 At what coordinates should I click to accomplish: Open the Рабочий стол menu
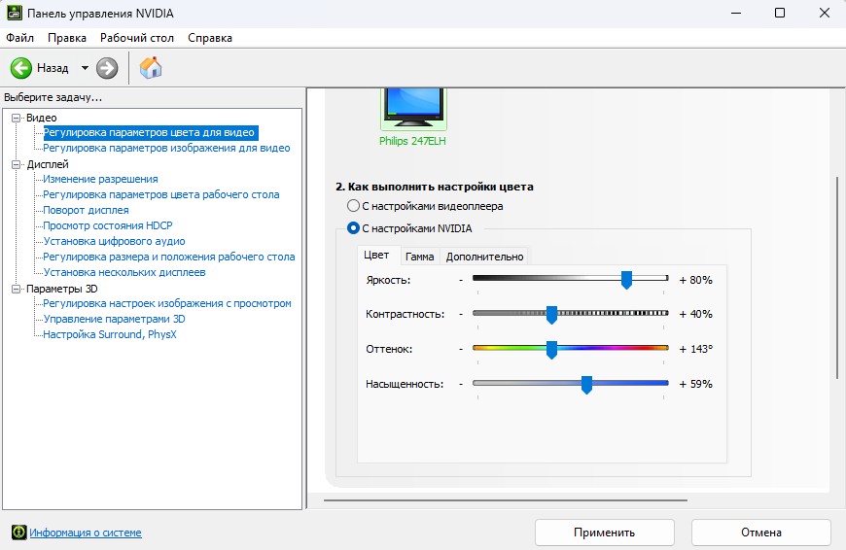click(x=137, y=38)
